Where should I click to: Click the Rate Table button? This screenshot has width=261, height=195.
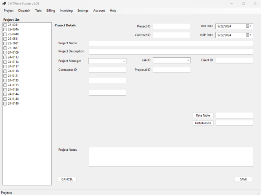(203, 115)
